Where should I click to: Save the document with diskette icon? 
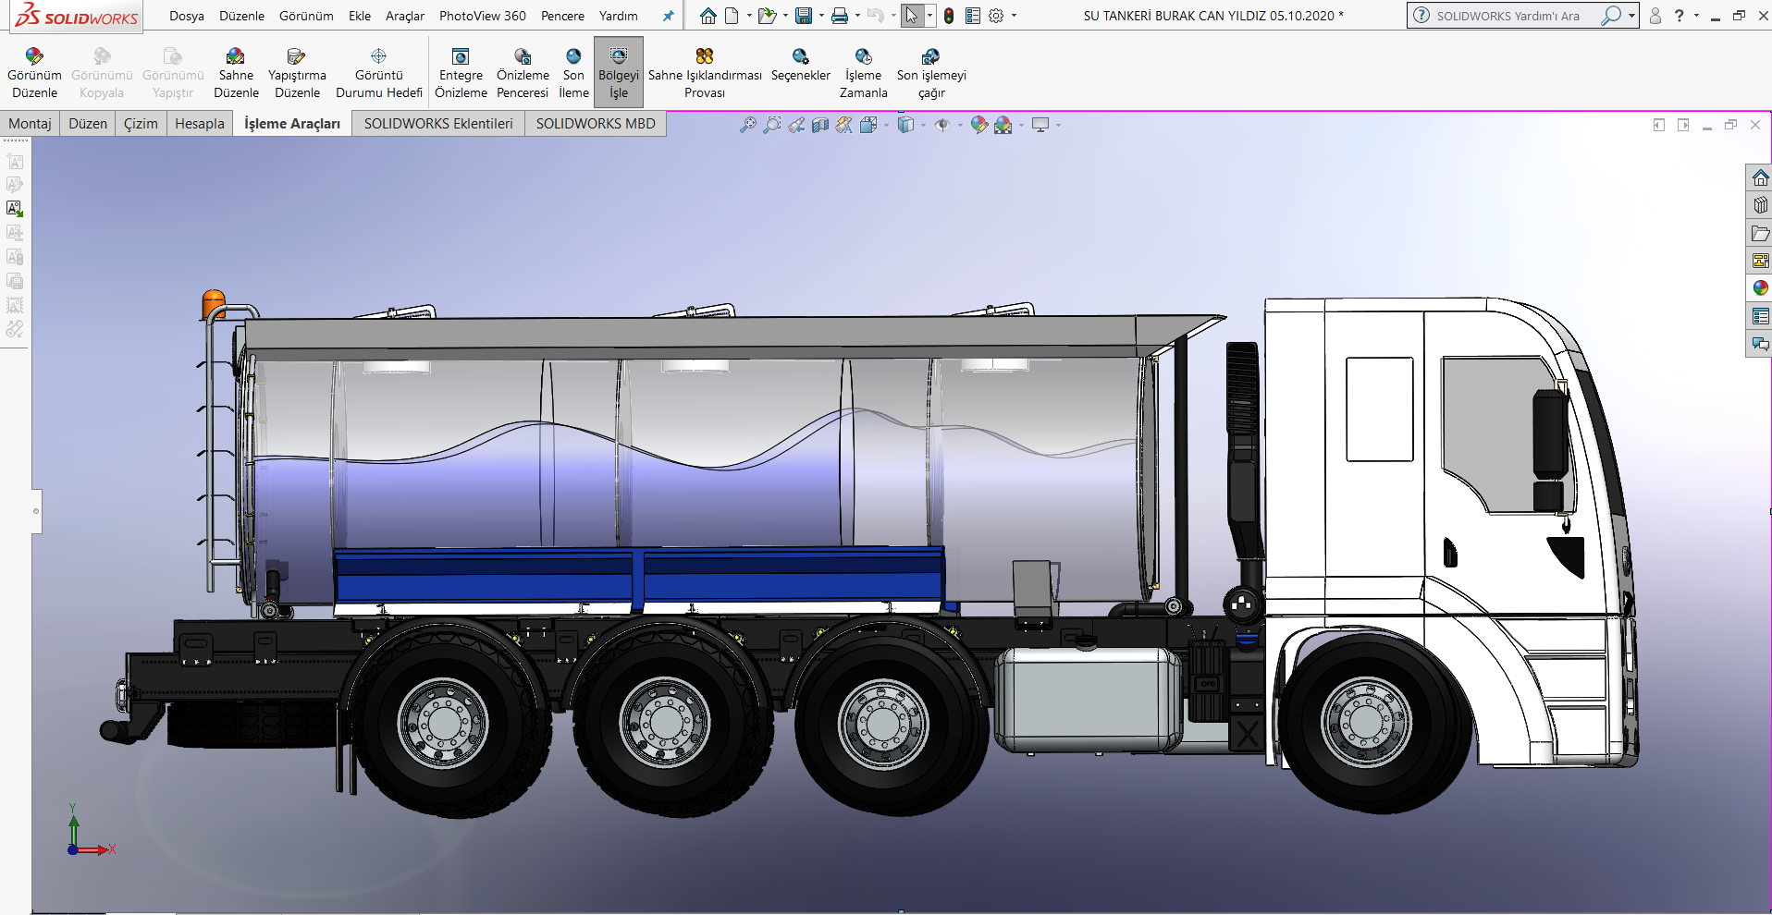pyautogui.click(x=804, y=16)
